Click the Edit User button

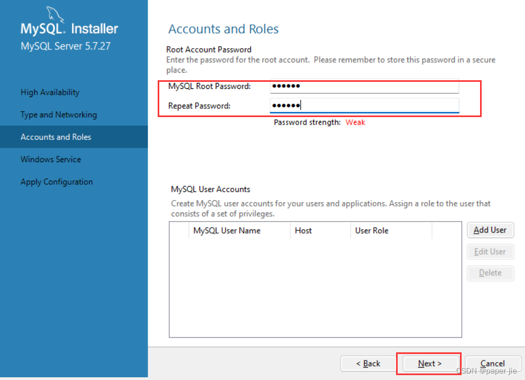[x=490, y=252]
